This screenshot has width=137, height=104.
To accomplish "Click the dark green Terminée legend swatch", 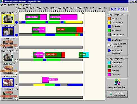I will tap(109, 67).
